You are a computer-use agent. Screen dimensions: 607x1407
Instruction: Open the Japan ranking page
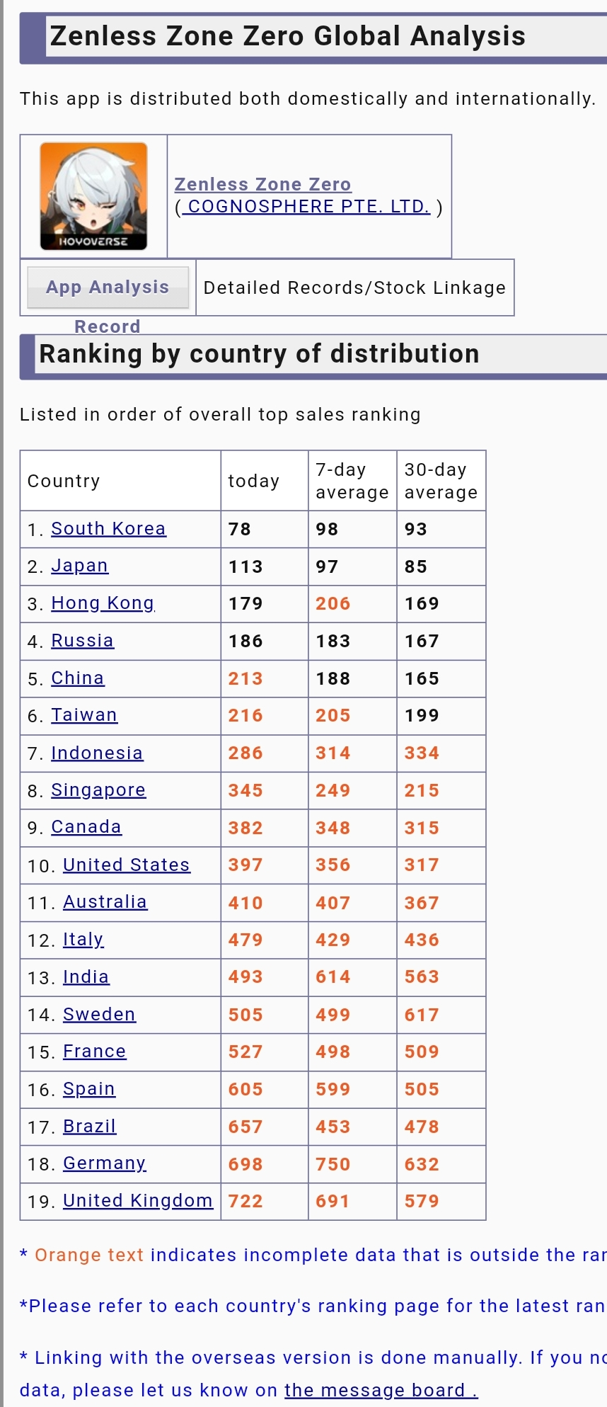tap(79, 566)
